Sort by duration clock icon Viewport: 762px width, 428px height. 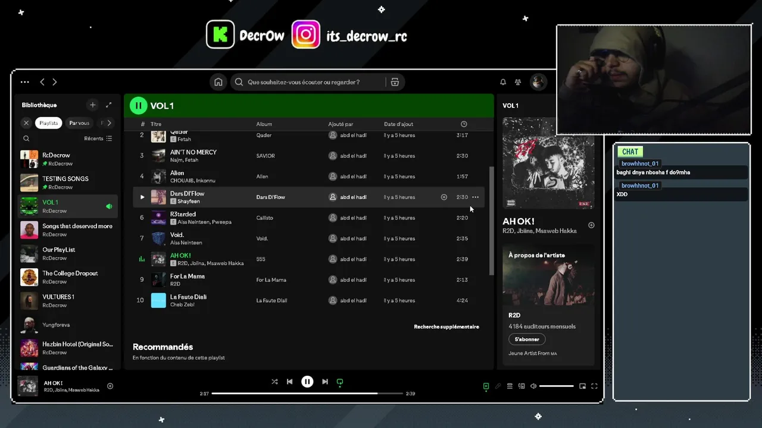pyautogui.click(x=464, y=124)
